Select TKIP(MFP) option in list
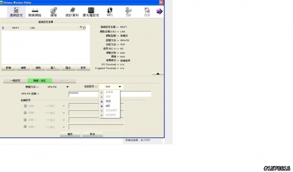The height and width of the screenshot is (172, 293). (x=111, y=111)
